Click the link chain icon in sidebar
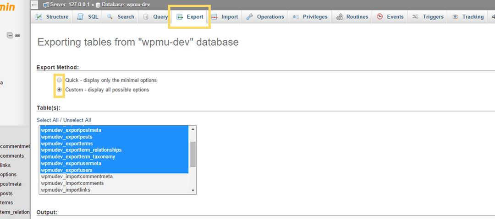495x219 pixels. click(x=17, y=36)
